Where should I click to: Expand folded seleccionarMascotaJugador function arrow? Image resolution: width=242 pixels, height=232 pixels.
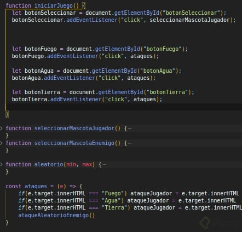tap(2, 128)
